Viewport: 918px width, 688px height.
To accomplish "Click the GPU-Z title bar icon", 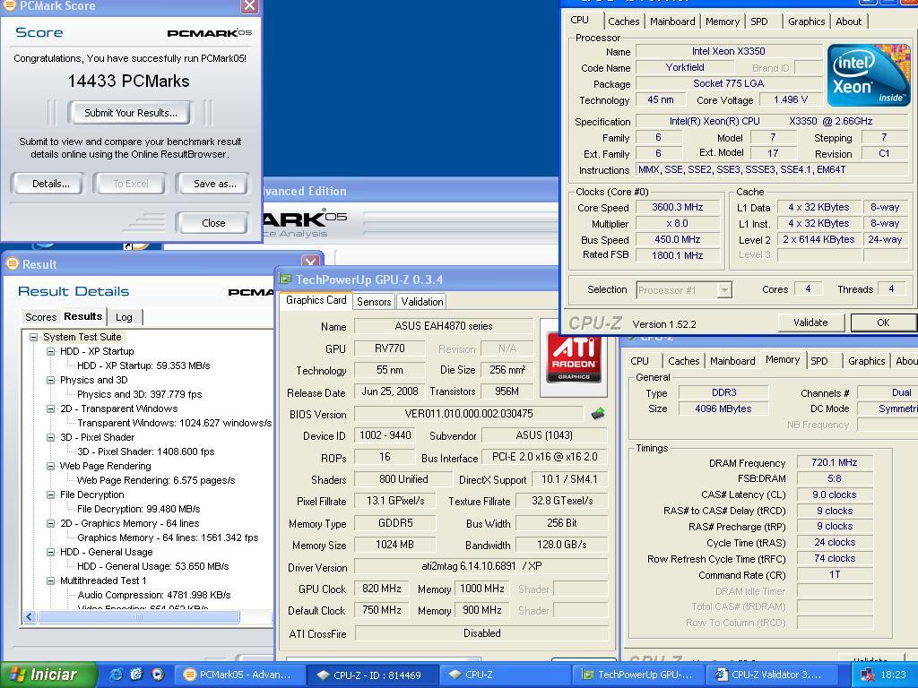I will [x=286, y=279].
